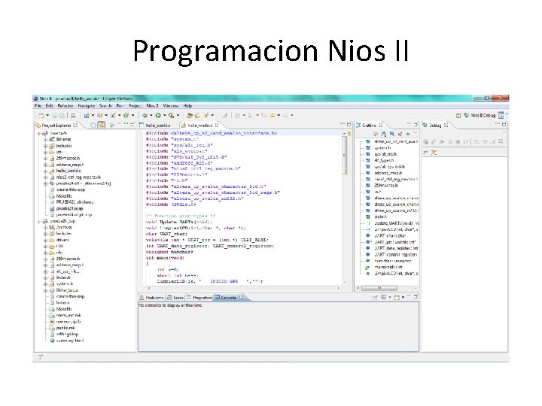Open the File menu
Screen dimensions: 542x406
click(38, 106)
